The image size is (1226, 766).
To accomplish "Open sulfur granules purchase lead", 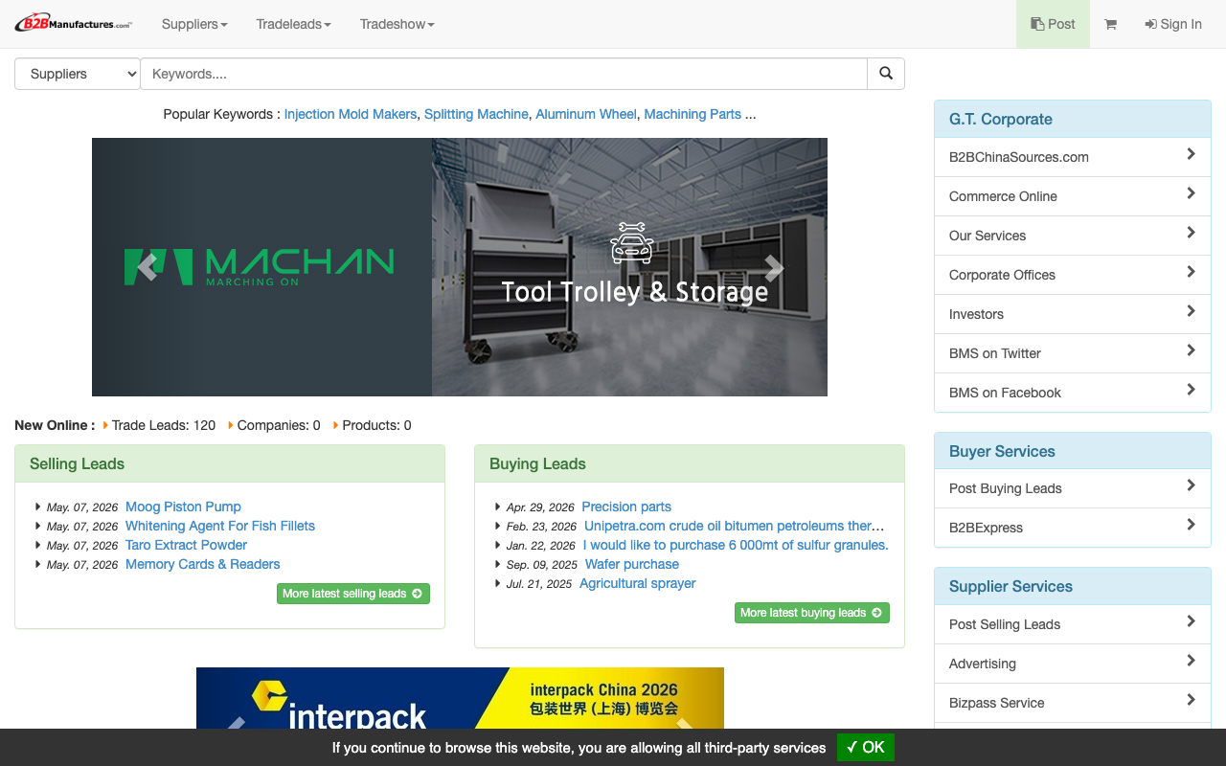I will click(x=736, y=545).
